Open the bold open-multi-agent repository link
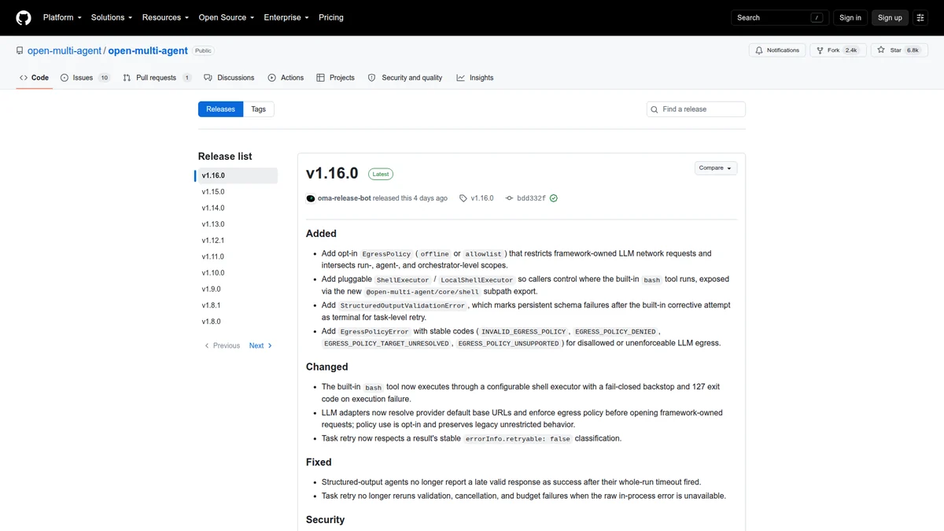The image size is (944, 531). click(148, 50)
